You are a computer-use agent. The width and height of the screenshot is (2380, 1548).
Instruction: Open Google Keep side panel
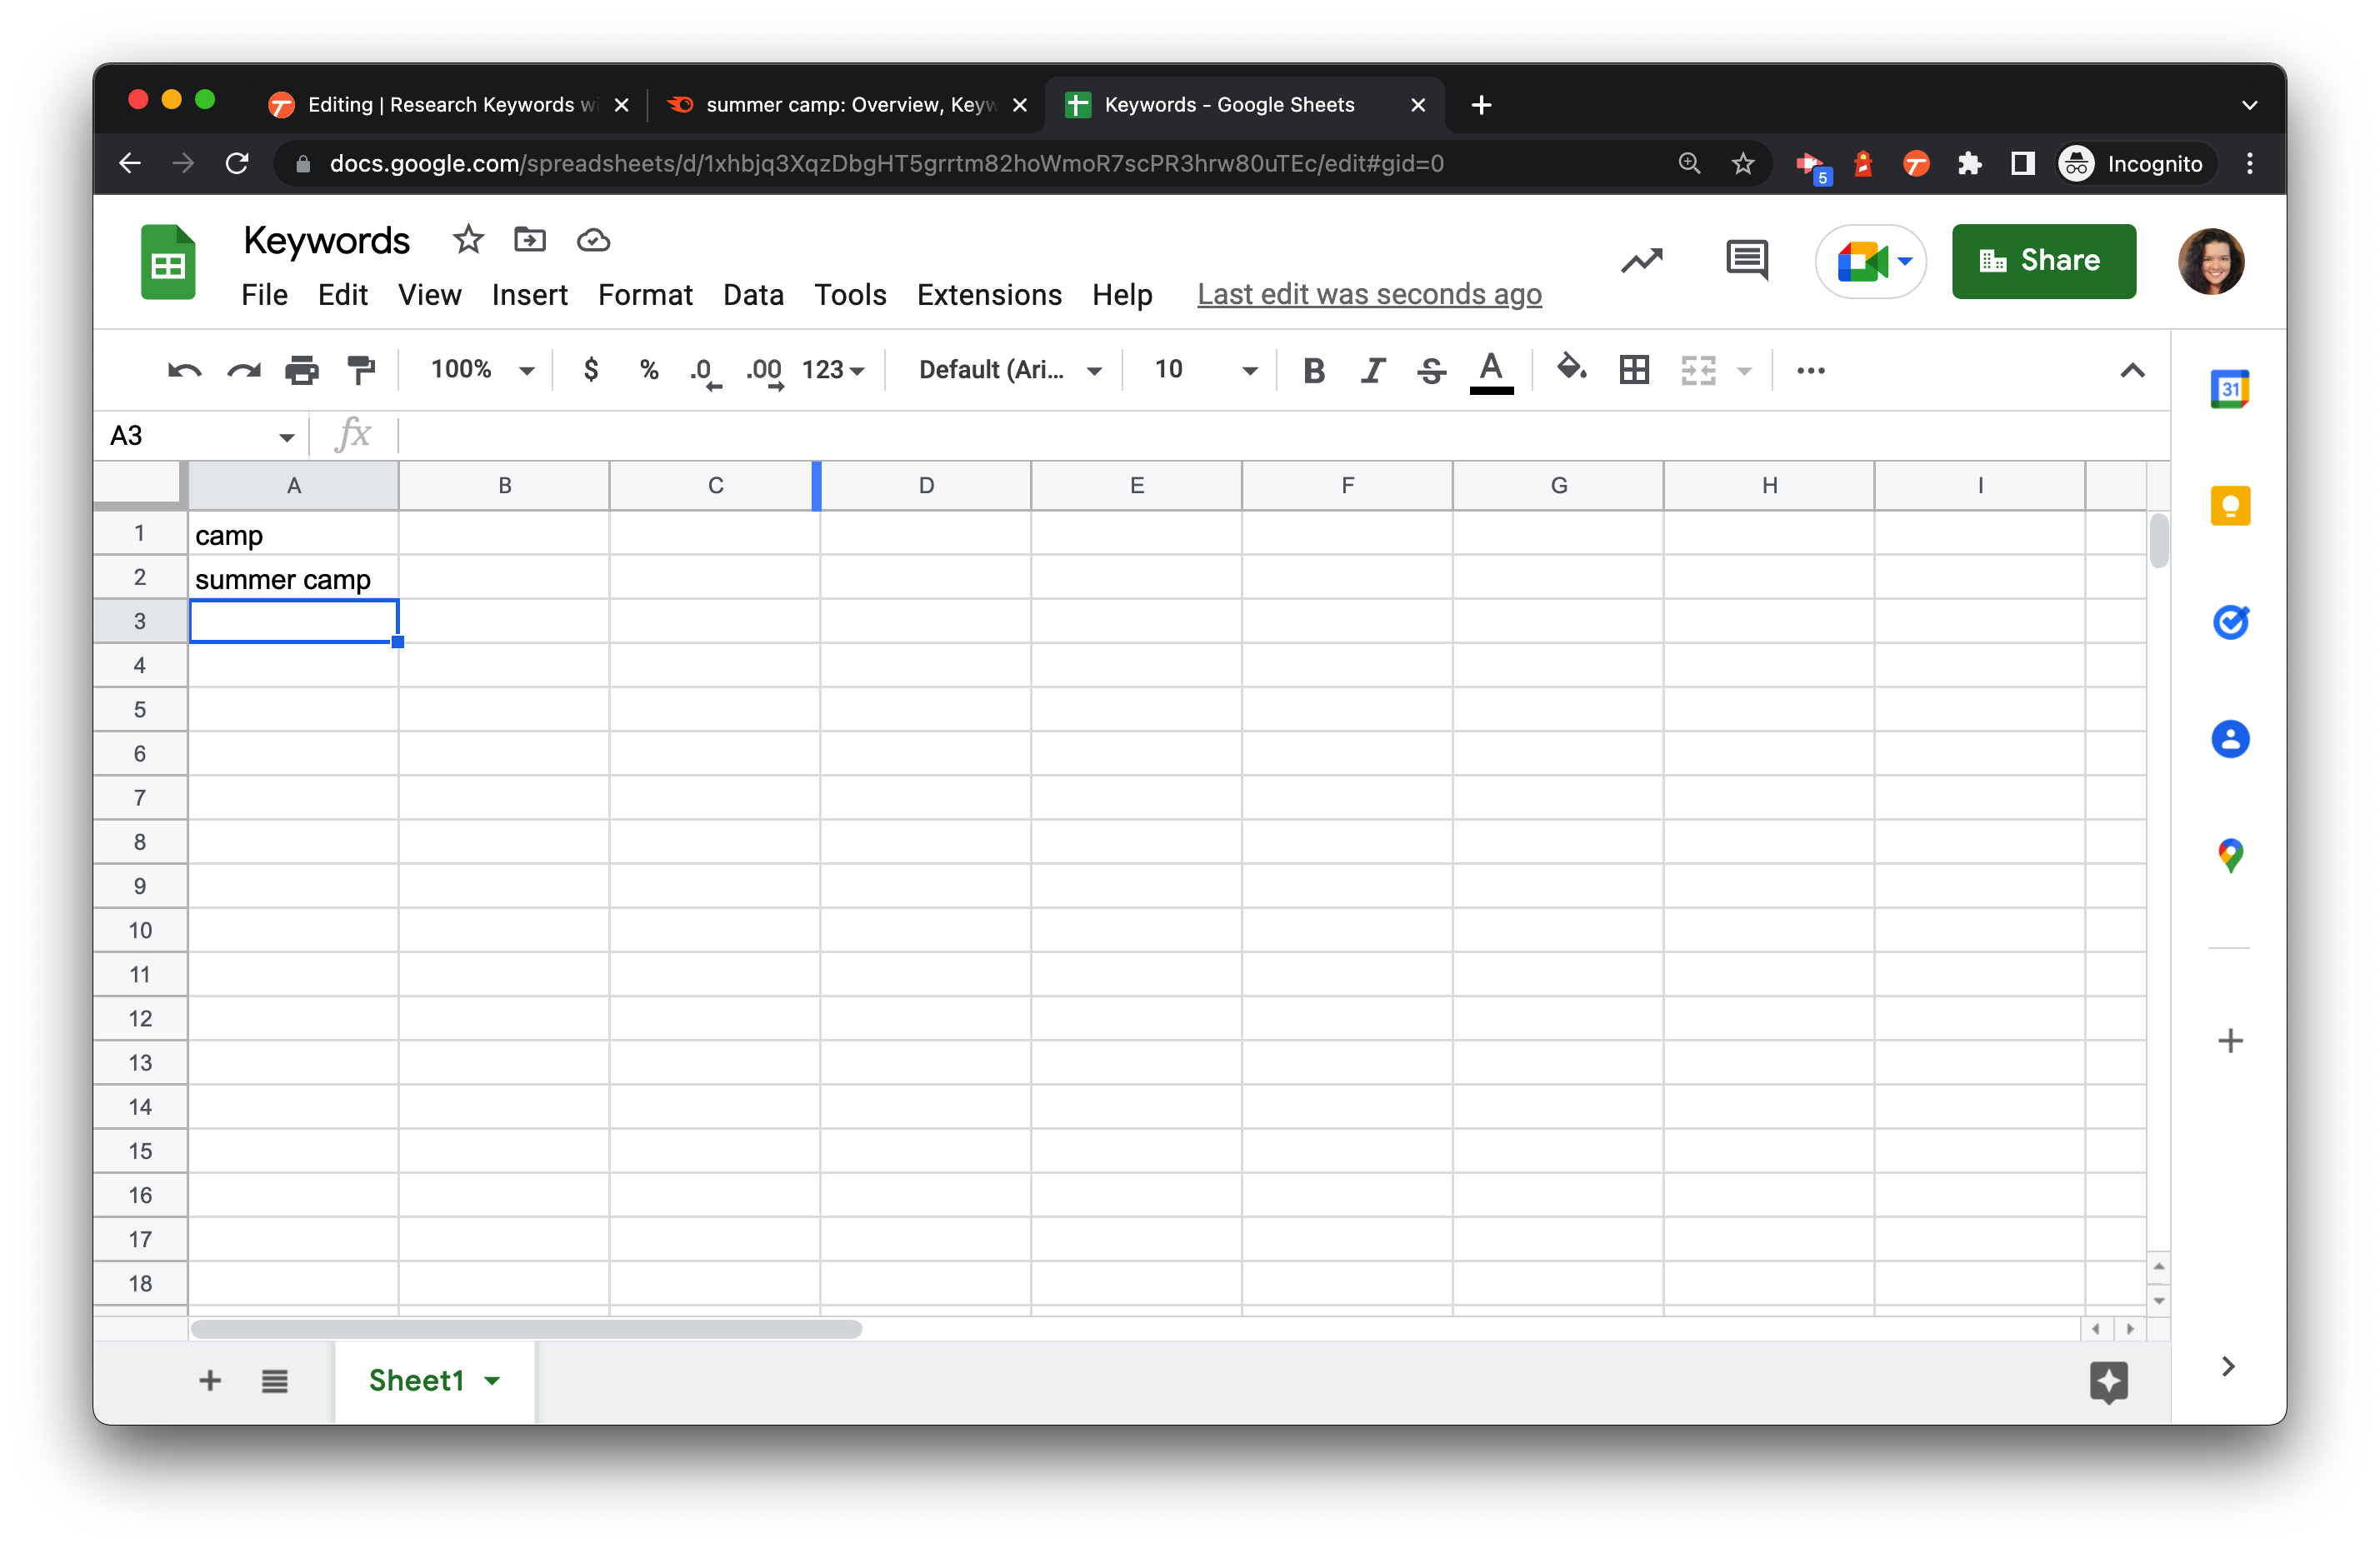2229,506
